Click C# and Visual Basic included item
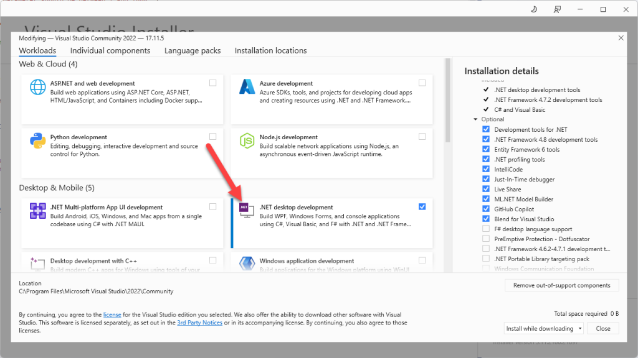This screenshot has height=358, width=638. tap(520, 110)
